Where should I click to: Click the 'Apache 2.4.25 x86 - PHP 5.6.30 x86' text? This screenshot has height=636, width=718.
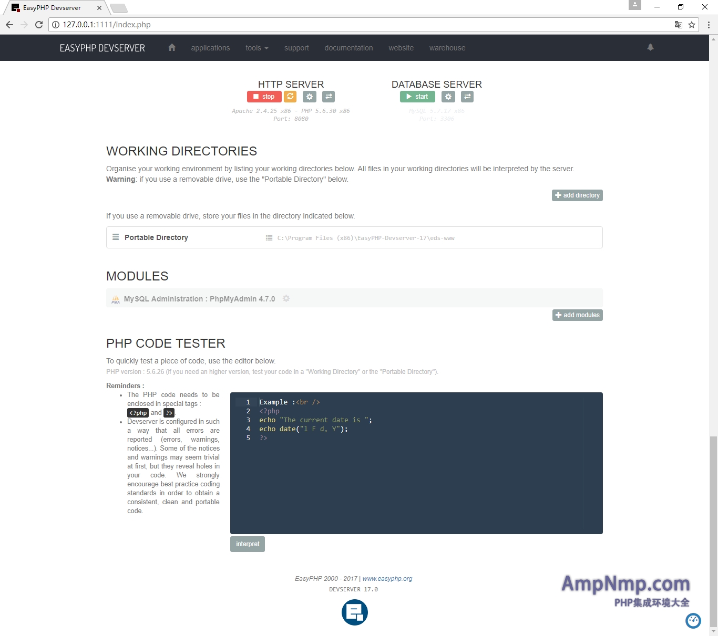291,111
